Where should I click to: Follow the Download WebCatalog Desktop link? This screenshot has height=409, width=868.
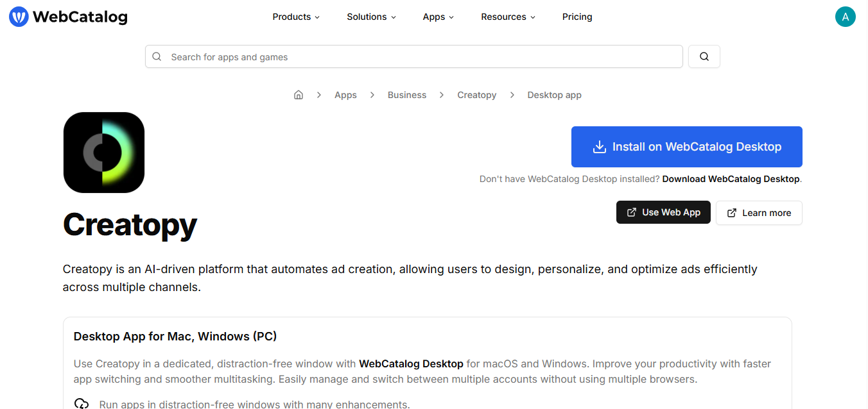(x=731, y=179)
